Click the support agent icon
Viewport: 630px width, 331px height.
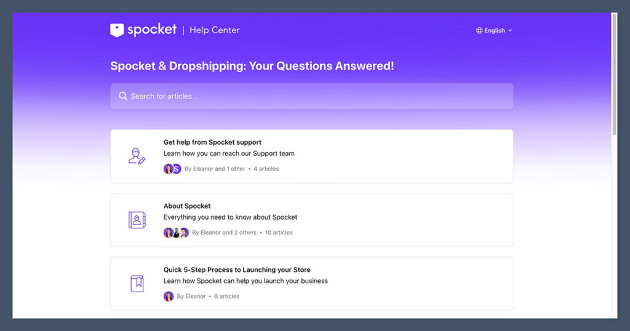(137, 156)
